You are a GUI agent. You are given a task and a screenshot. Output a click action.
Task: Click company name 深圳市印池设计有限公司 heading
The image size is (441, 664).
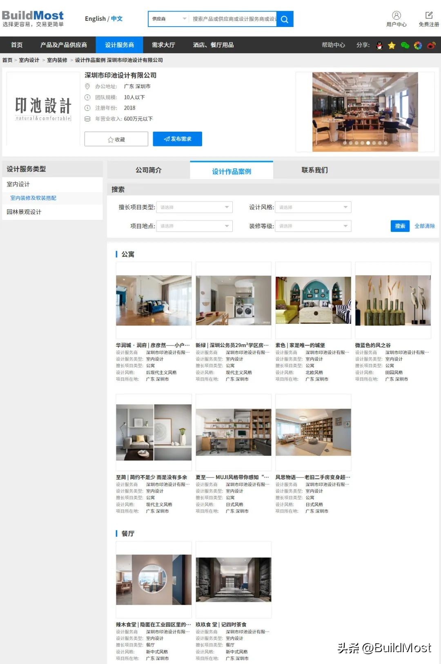tap(120, 75)
